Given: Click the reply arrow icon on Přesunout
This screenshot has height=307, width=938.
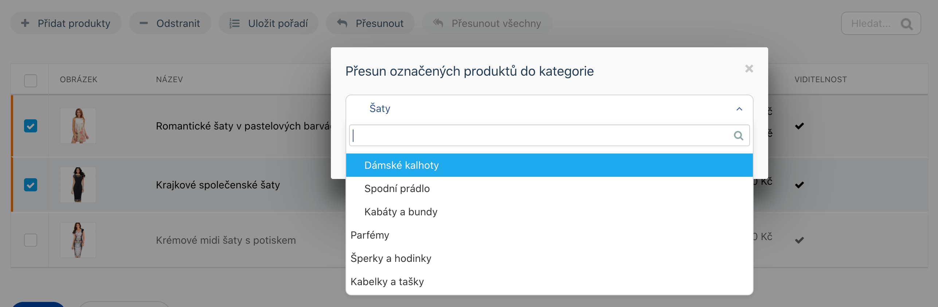Looking at the screenshot, I should [342, 23].
